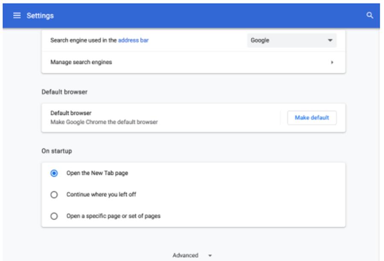Click the arrow icon beside Manage search engines
This screenshot has width=384, height=261.
[332, 63]
